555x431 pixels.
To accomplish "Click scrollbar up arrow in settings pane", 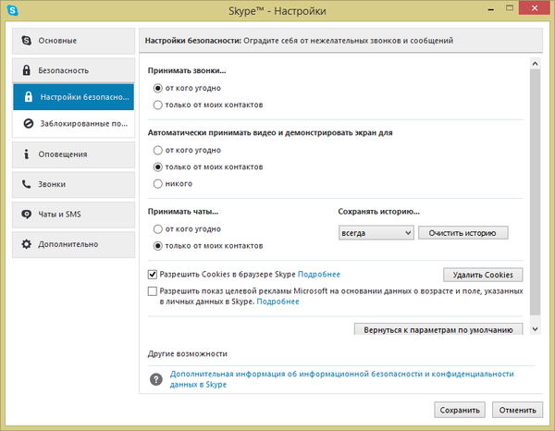I will click(x=536, y=64).
